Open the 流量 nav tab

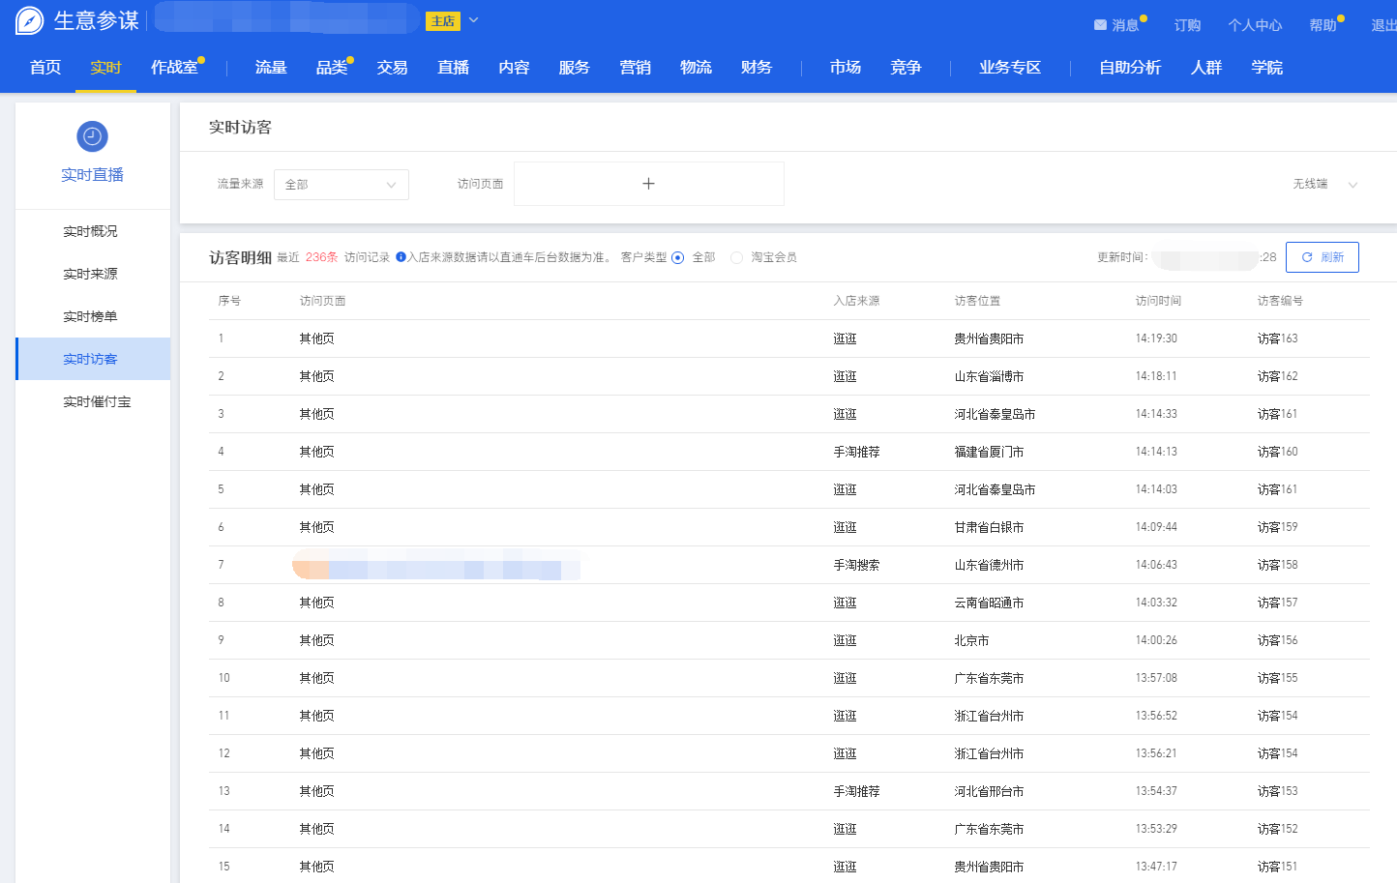click(x=271, y=68)
